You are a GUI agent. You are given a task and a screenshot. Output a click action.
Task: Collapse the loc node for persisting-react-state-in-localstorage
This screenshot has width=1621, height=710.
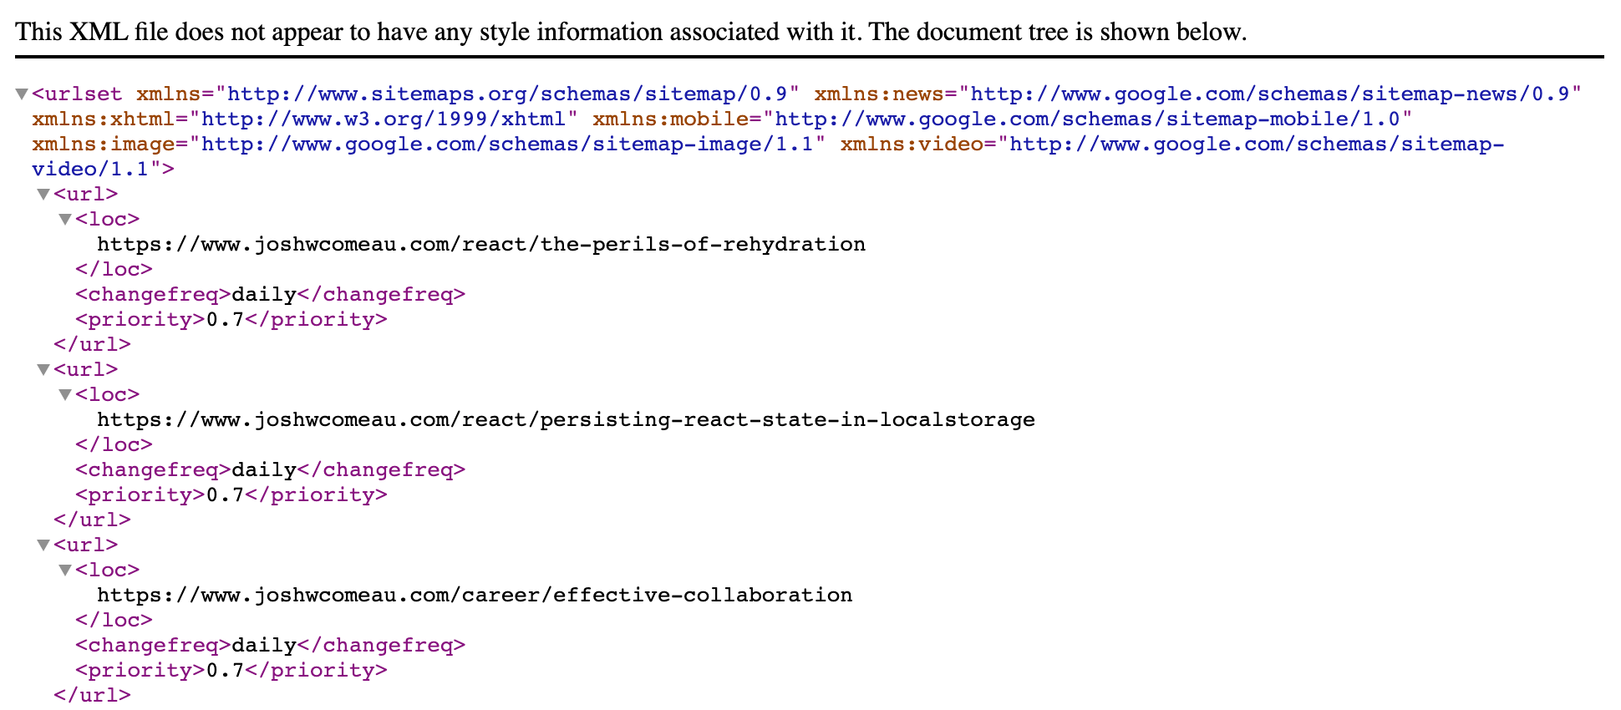[x=65, y=395]
